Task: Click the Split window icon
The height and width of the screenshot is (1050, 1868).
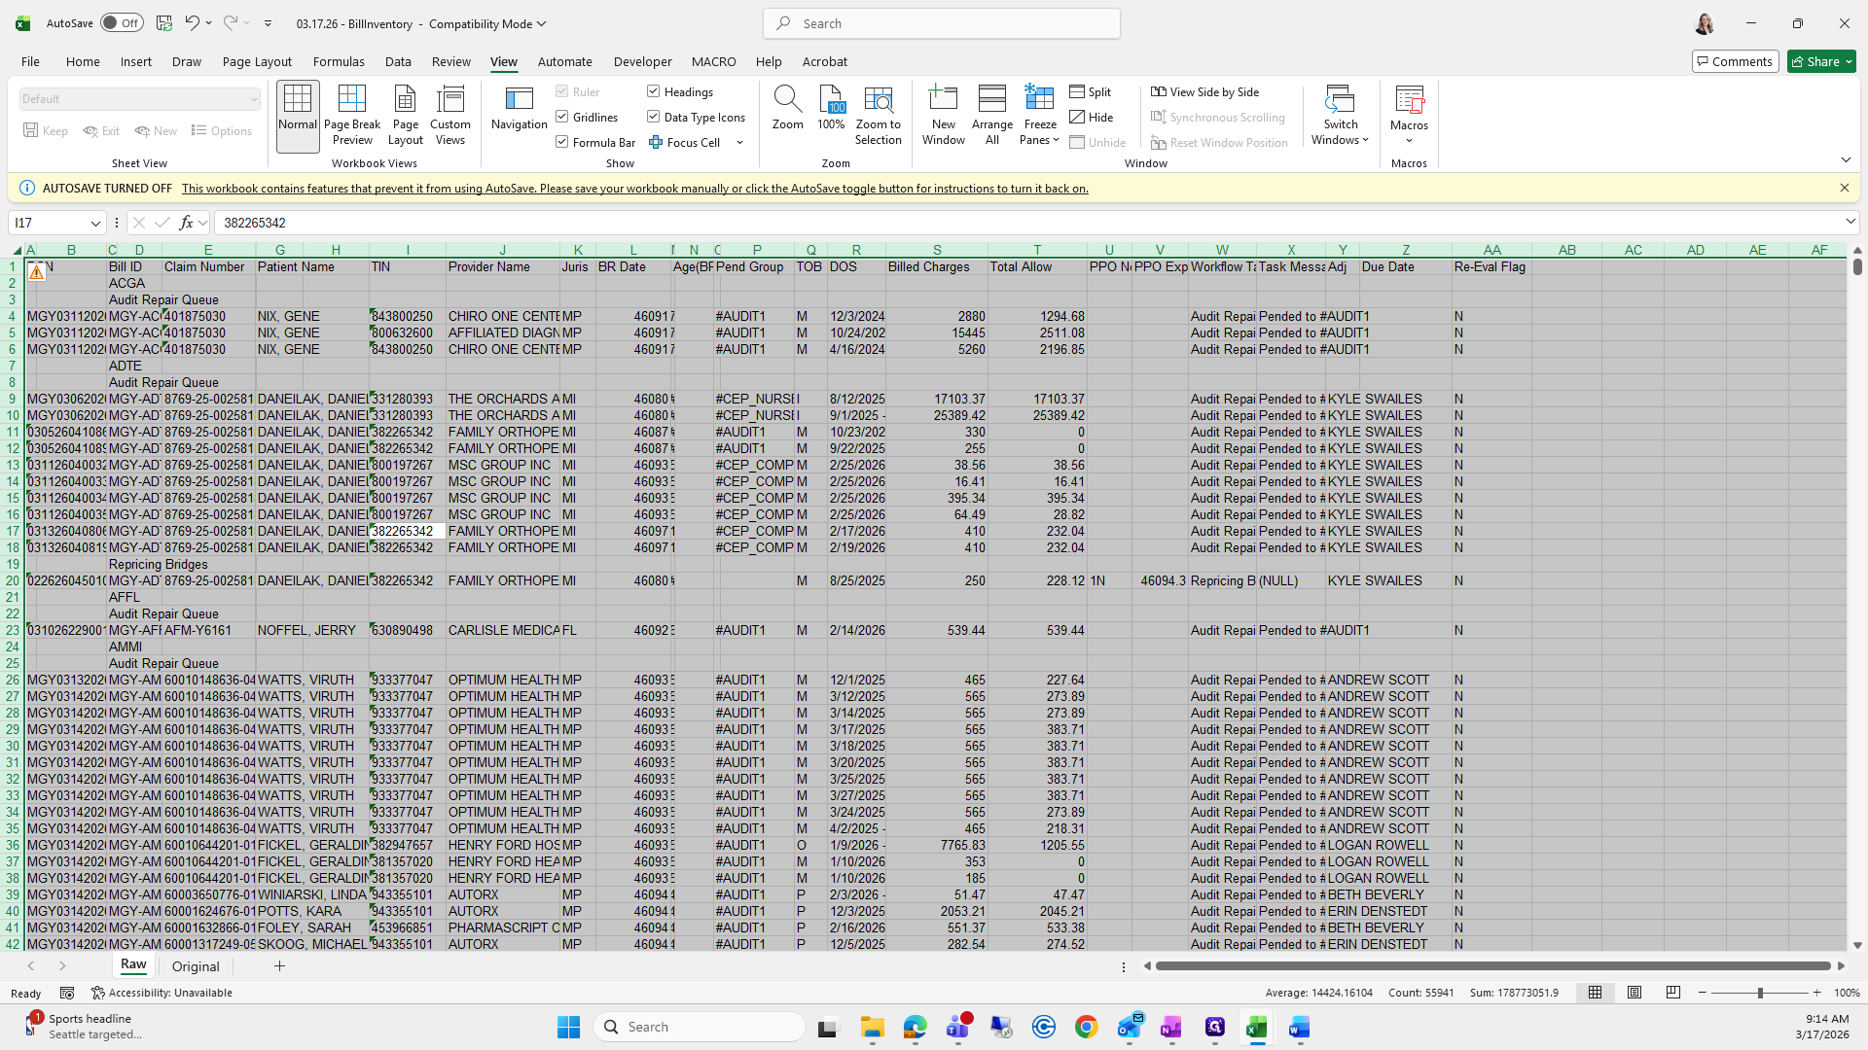Action: point(1090,91)
